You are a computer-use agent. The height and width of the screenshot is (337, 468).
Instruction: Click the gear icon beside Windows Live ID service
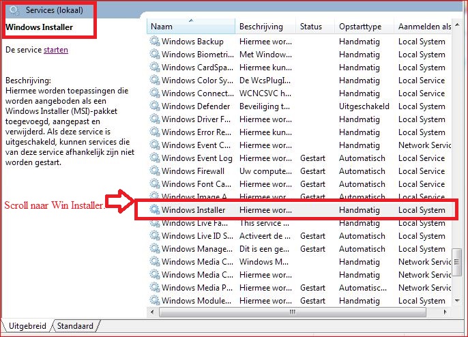155,236
